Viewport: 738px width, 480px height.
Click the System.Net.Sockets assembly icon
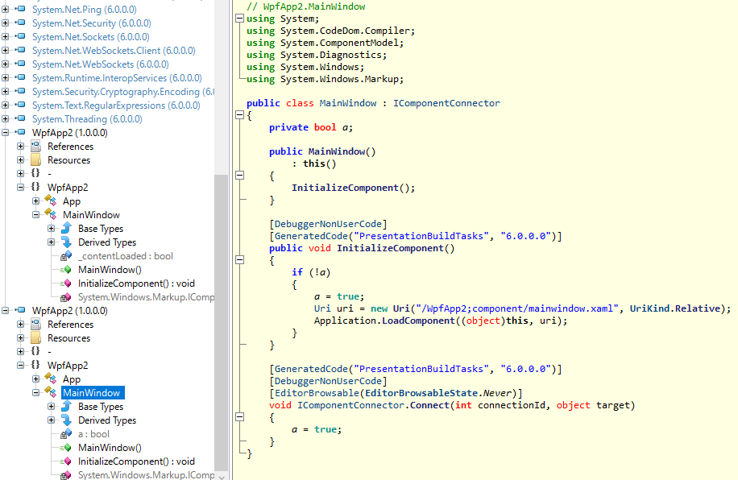click(21, 36)
